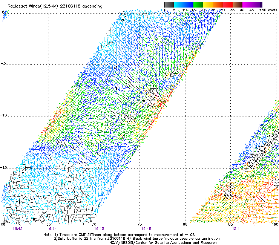This screenshot has width=279, height=245.
Task: Click the '10' label under the color bar
Action: pyautogui.click(x=184, y=10)
